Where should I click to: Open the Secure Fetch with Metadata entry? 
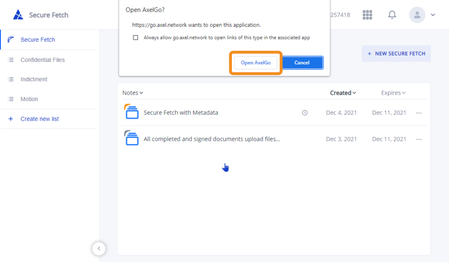point(181,113)
